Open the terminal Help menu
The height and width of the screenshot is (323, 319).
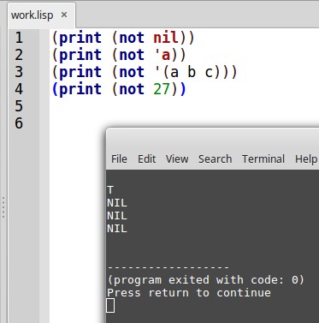(x=306, y=159)
